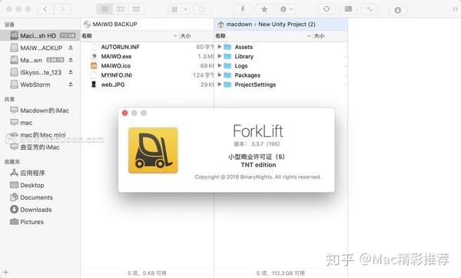Click the plus button at sidebar bottom

5,273
